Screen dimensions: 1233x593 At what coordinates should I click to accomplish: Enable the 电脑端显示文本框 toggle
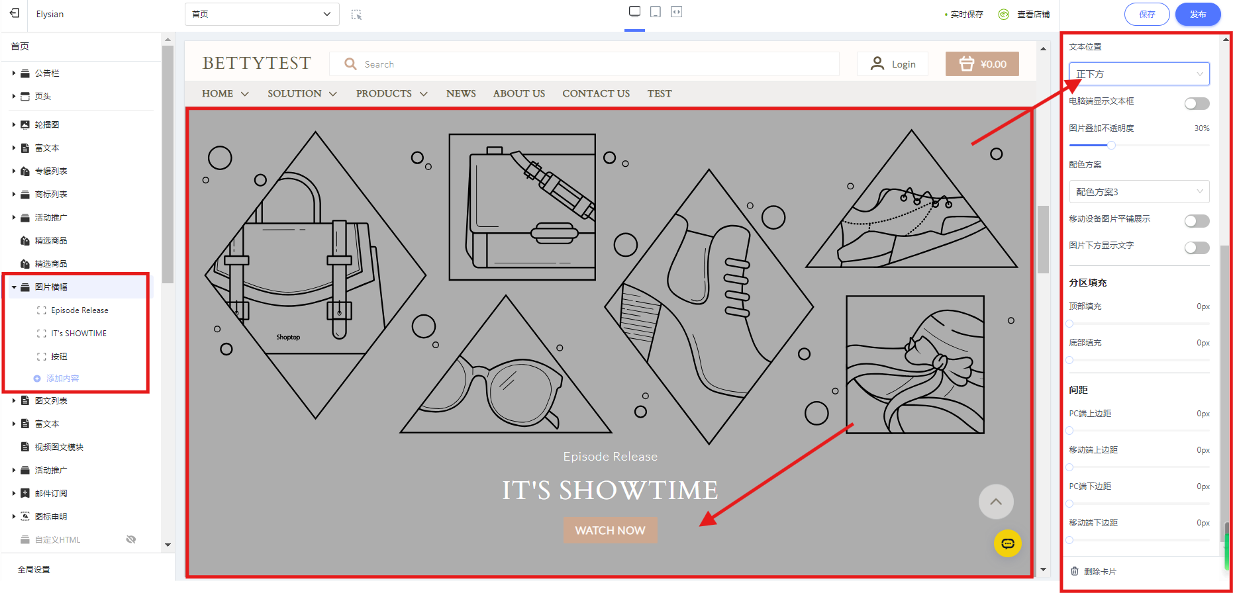(x=1197, y=103)
